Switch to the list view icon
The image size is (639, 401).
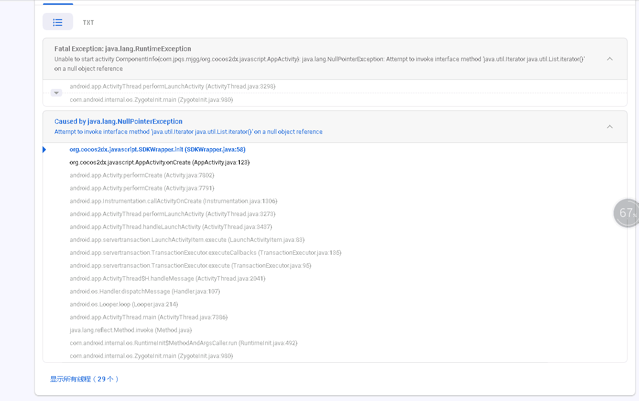(58, 22)
